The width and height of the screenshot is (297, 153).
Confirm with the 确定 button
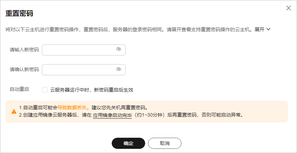(x=128, y=143)
